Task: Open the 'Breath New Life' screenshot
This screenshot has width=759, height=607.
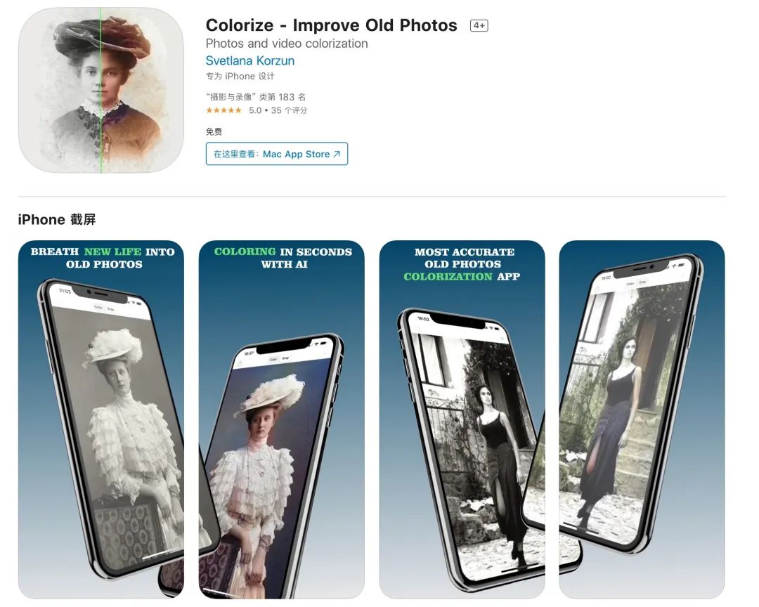Action: click(101, 419)
